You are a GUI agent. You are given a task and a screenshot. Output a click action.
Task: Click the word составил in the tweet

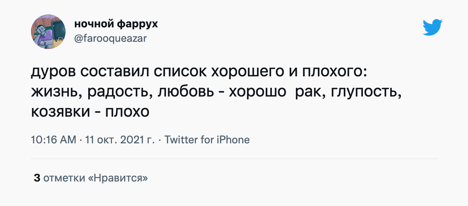pyautogui.click(x=115, y=72)
